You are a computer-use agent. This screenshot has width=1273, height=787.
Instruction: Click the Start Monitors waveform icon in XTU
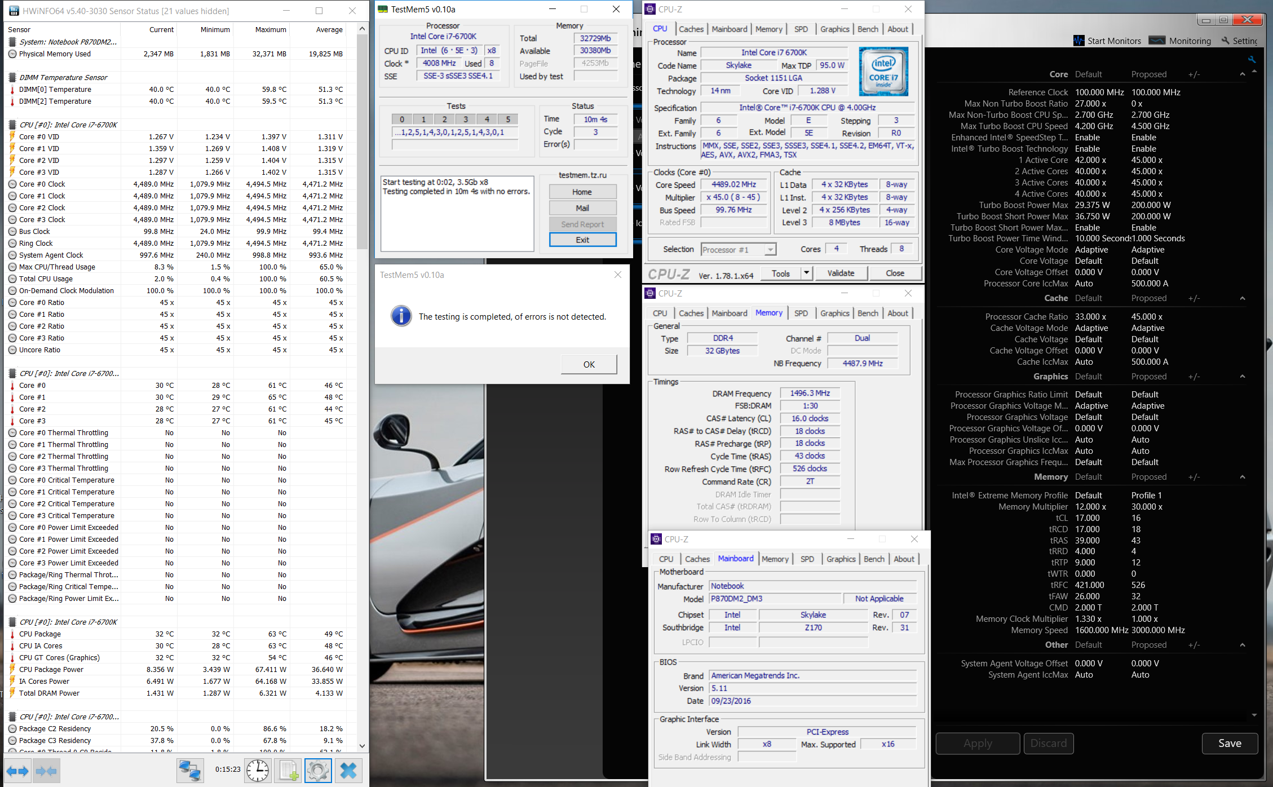[1078, 41]
